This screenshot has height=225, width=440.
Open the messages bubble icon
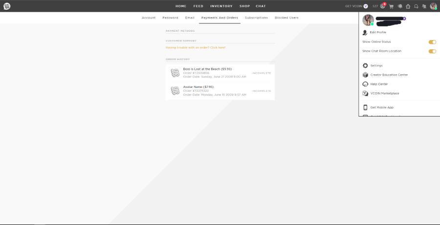[416, 6]
